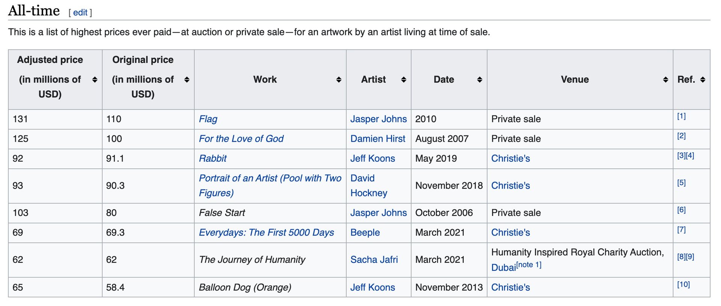
Task: Visit the Beeple artist page
Action: click(365, 232)
